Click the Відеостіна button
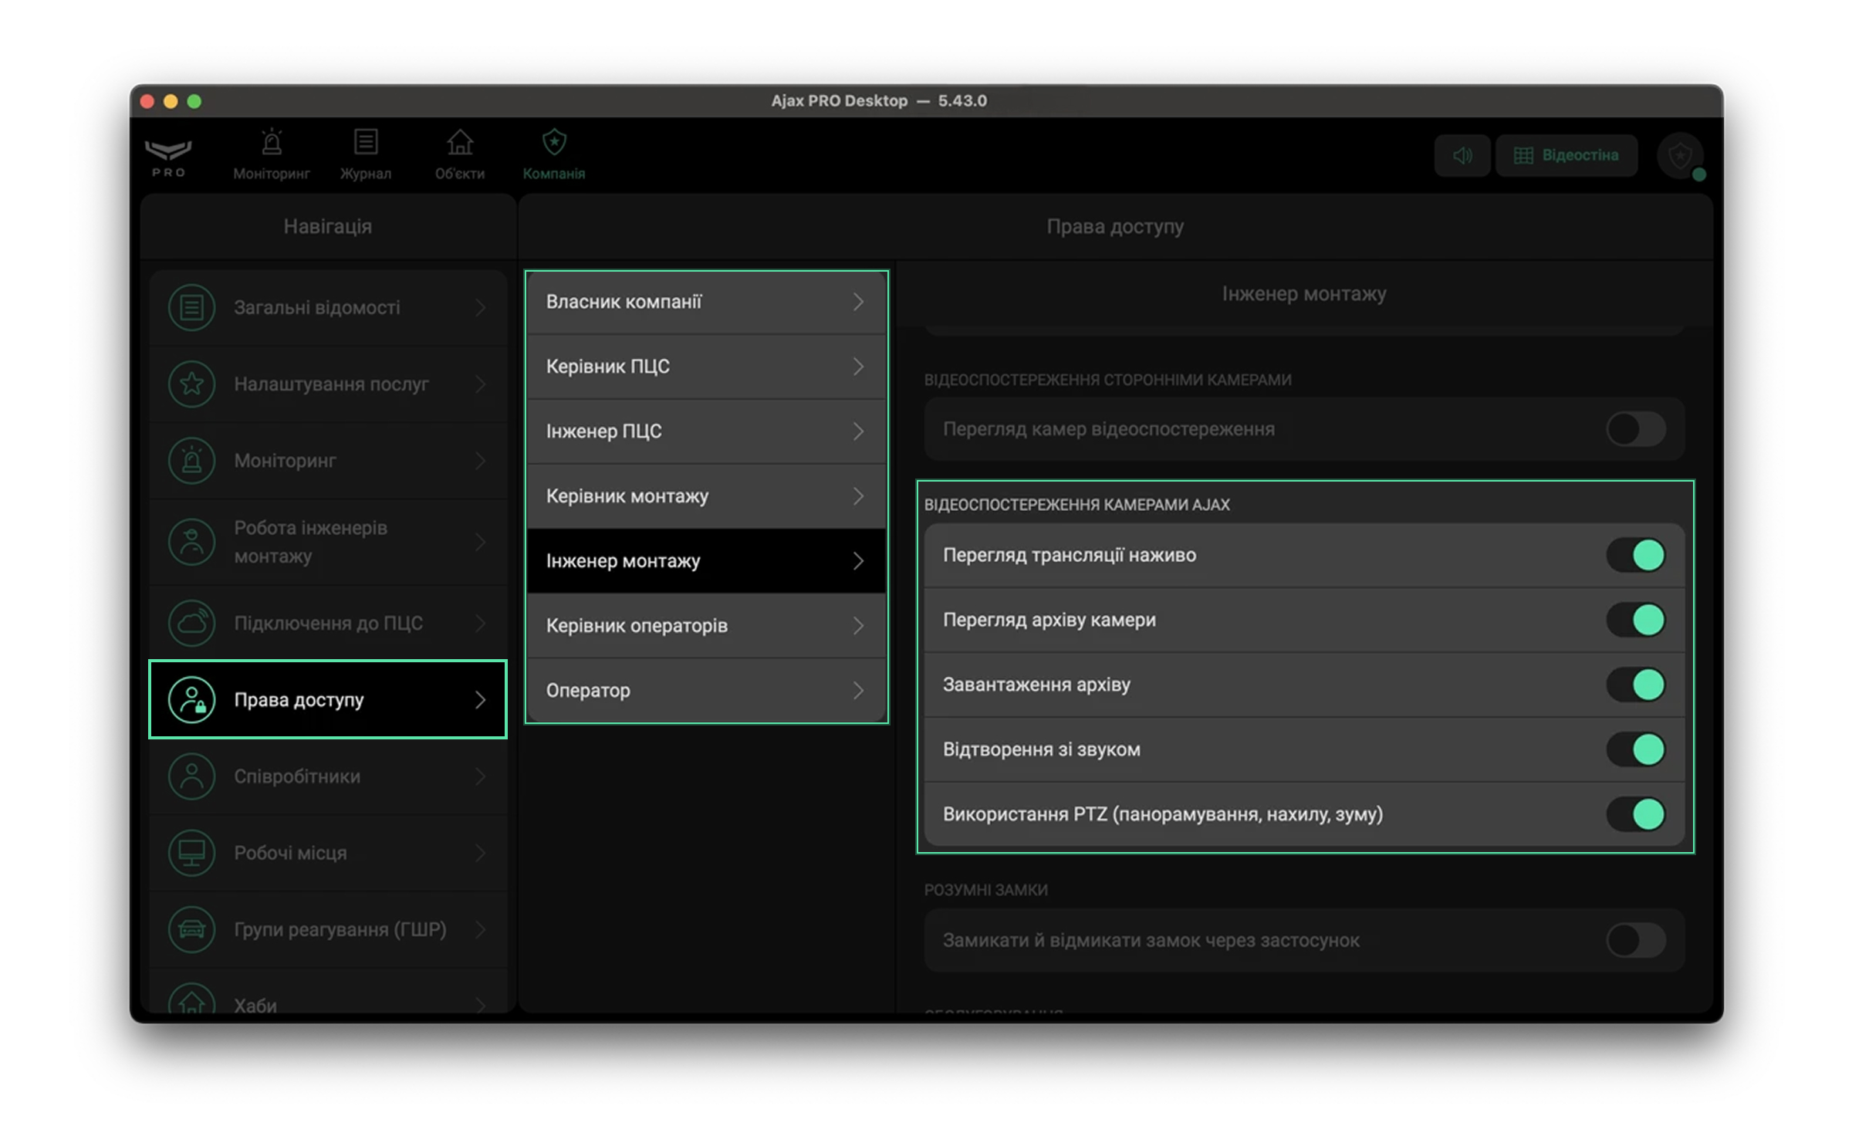Screen dimensions: 1852x1133 [x=1566, y=156]
